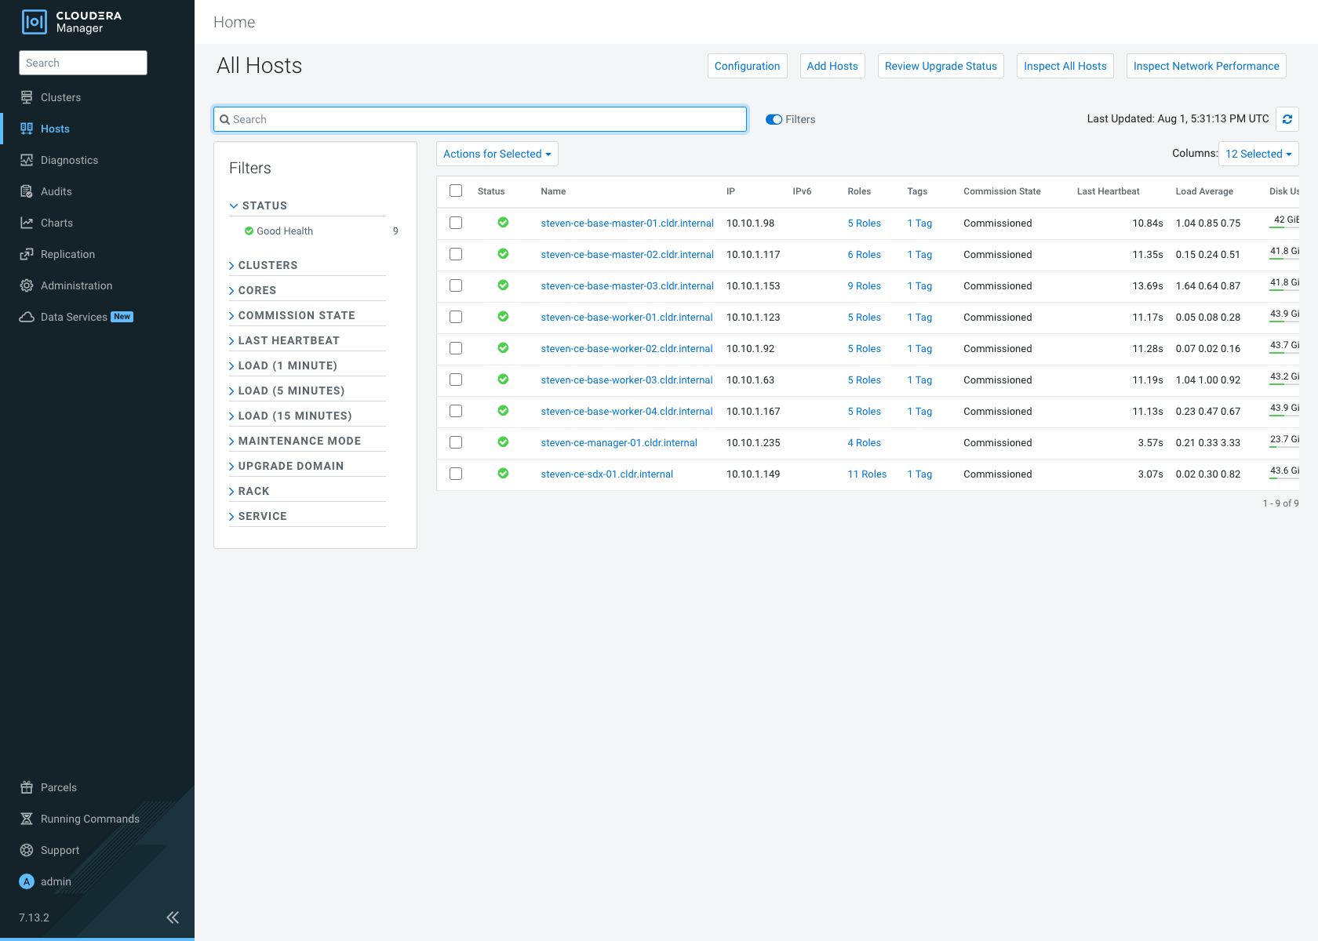
Task: Click the admin user avatar icon
Action: [27, 881]
